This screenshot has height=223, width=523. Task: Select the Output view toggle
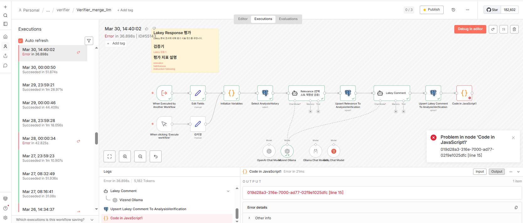click(497, 171)
